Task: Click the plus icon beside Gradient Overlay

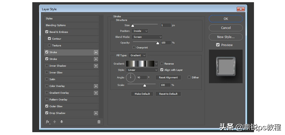Action: coord(96,93)
